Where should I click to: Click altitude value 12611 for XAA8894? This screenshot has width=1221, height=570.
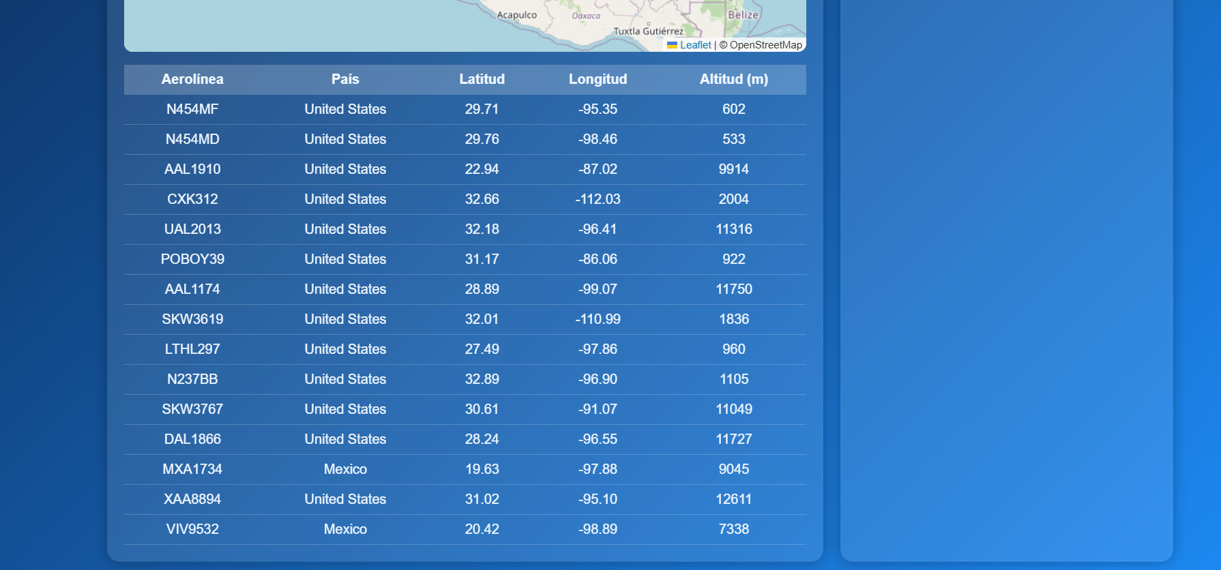point(734,499)
